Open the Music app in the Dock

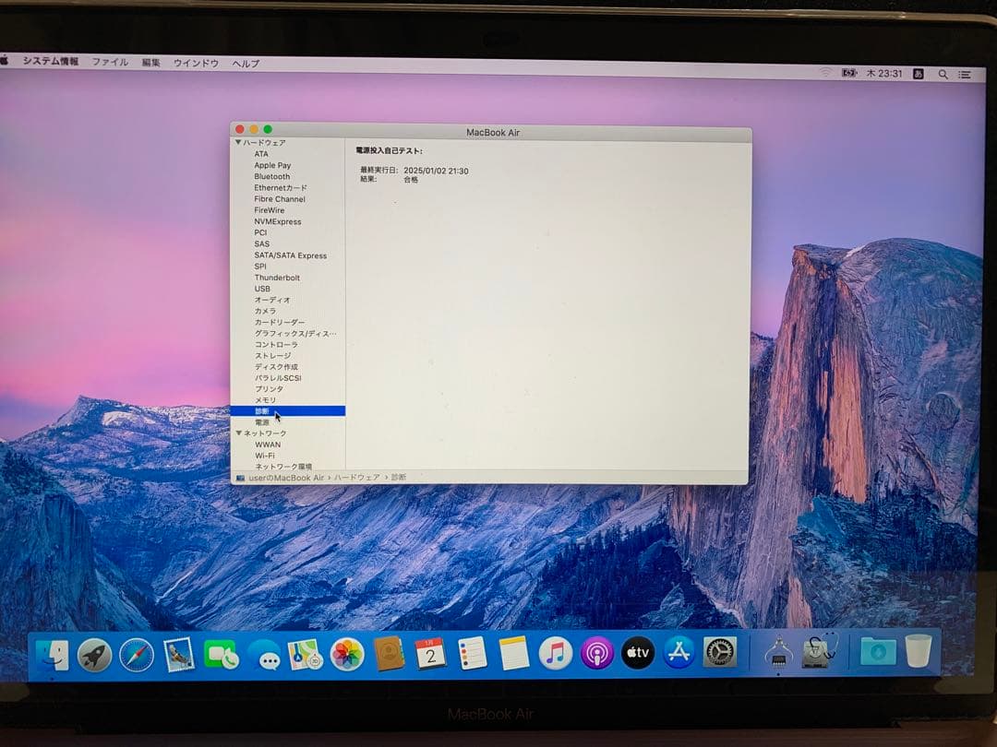point(555,652)
